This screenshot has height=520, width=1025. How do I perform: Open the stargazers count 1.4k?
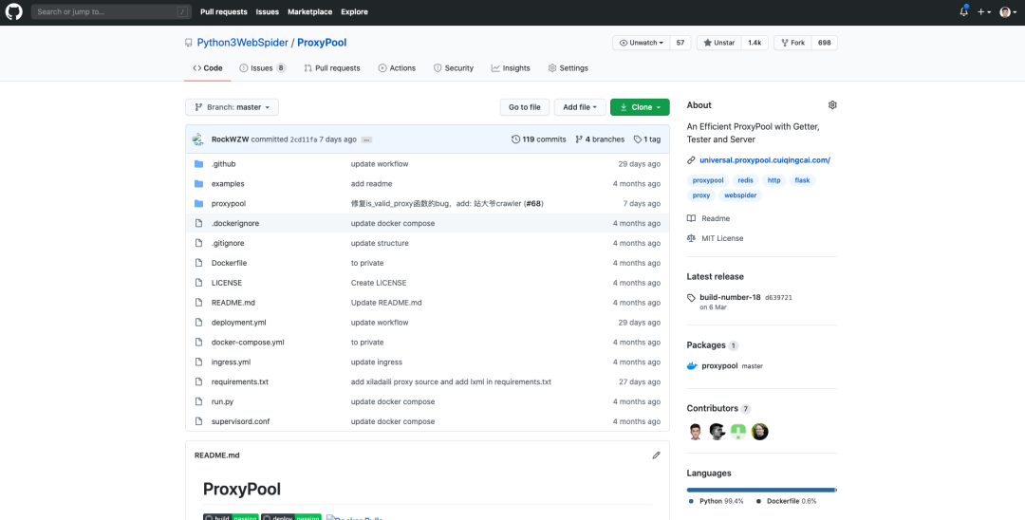(755, 43)
